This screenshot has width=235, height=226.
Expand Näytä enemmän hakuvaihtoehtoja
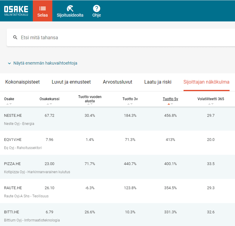(45, 63)
